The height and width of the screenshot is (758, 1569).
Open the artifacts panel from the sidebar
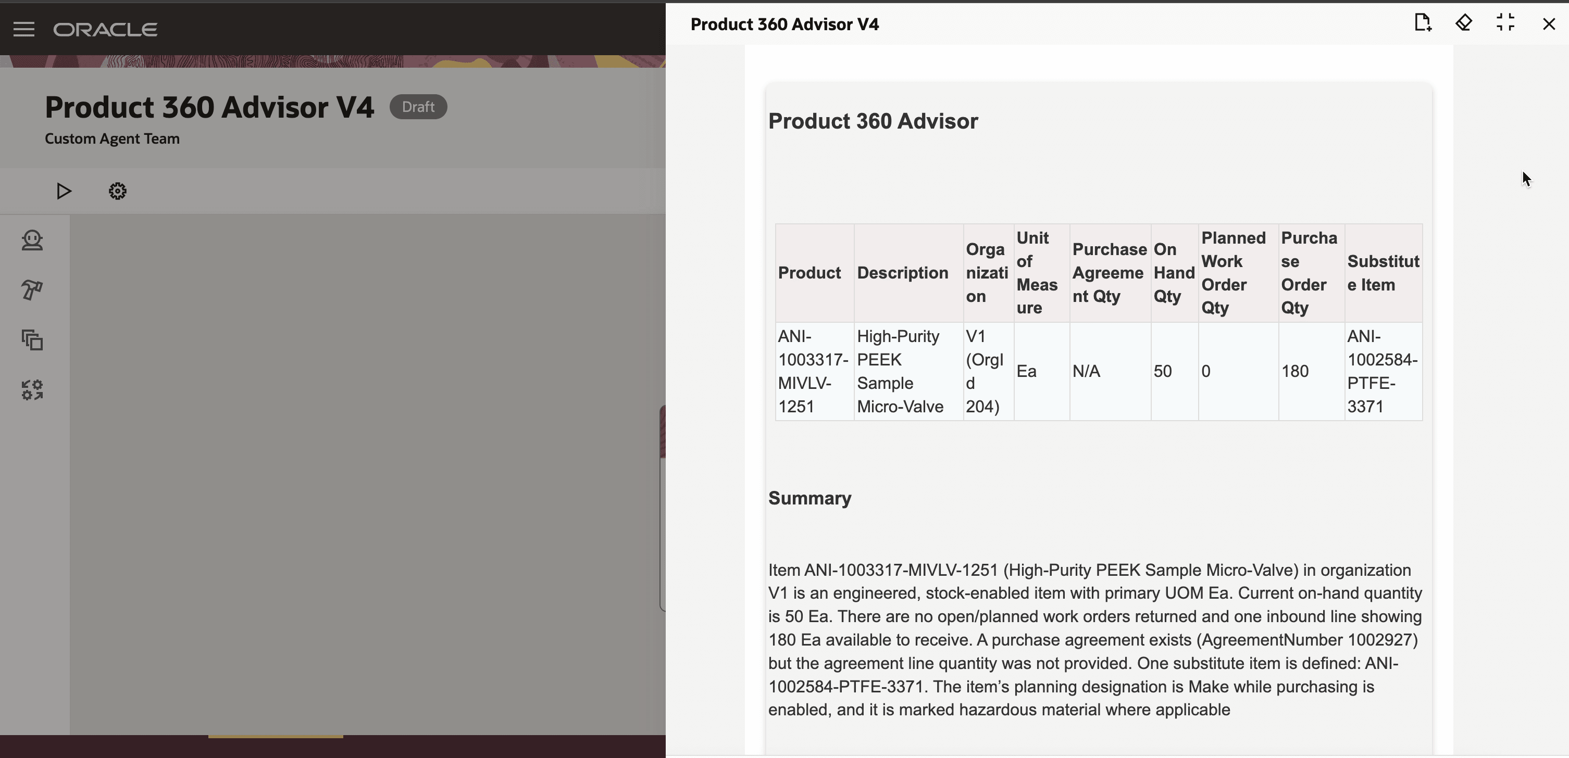click(32, 340)
